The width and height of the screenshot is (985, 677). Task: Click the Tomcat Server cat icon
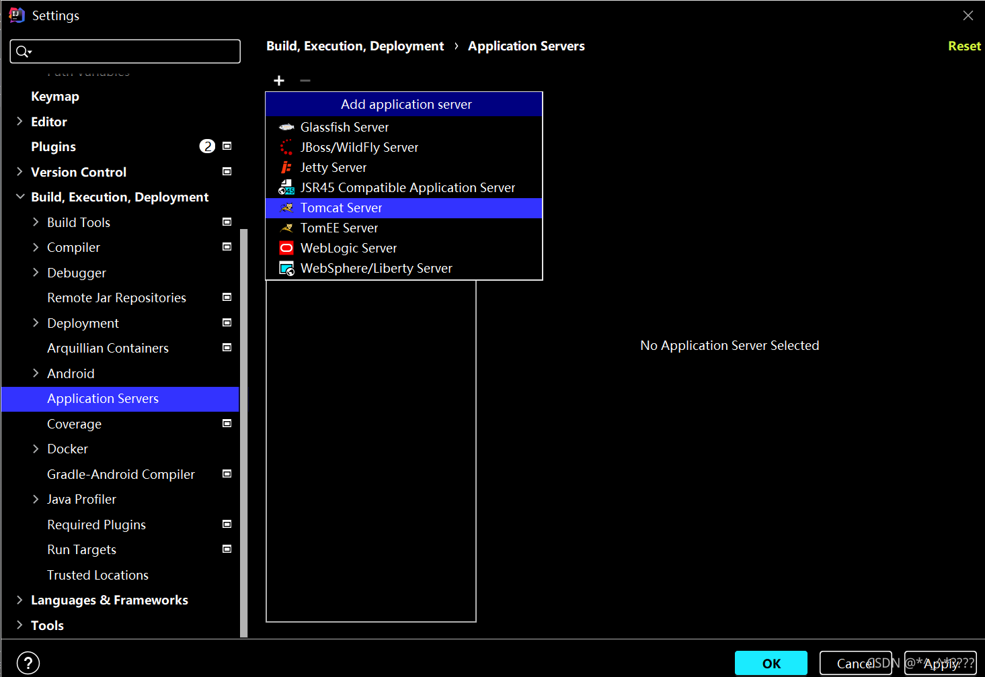click(x=286, y=208)
